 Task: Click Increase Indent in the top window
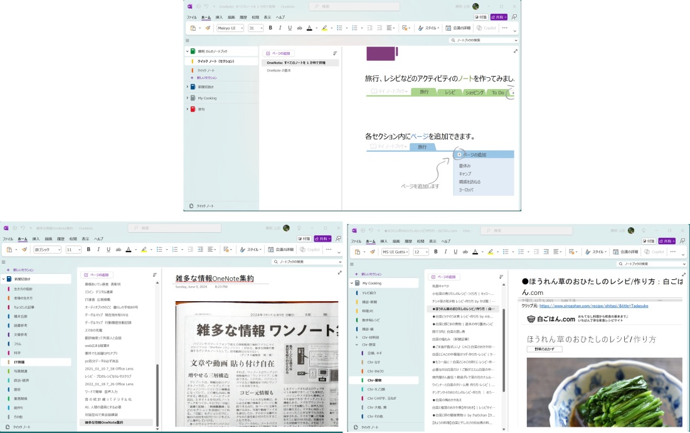click(x=379, y=28)
